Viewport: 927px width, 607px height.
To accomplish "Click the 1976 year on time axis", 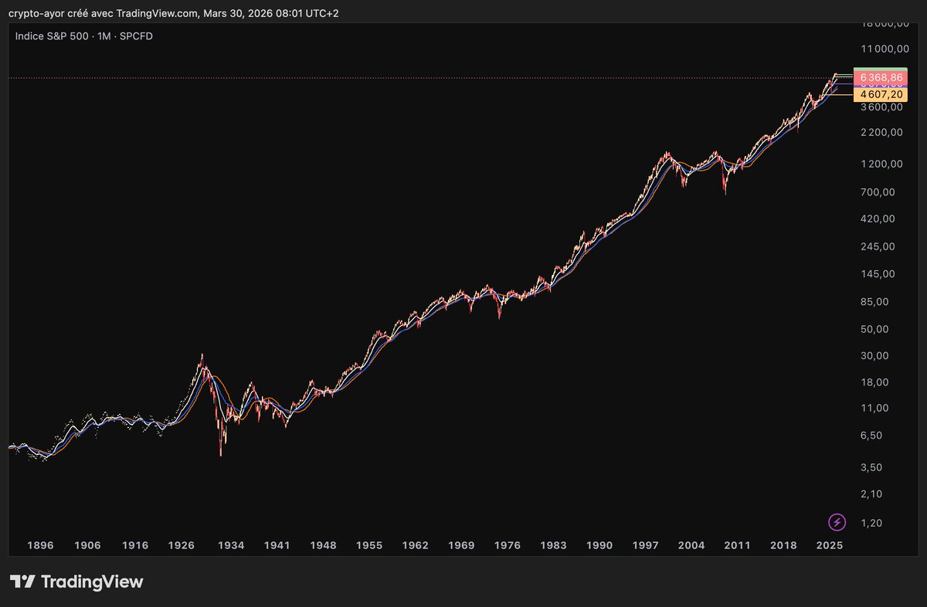I will (x=508, y=545).
